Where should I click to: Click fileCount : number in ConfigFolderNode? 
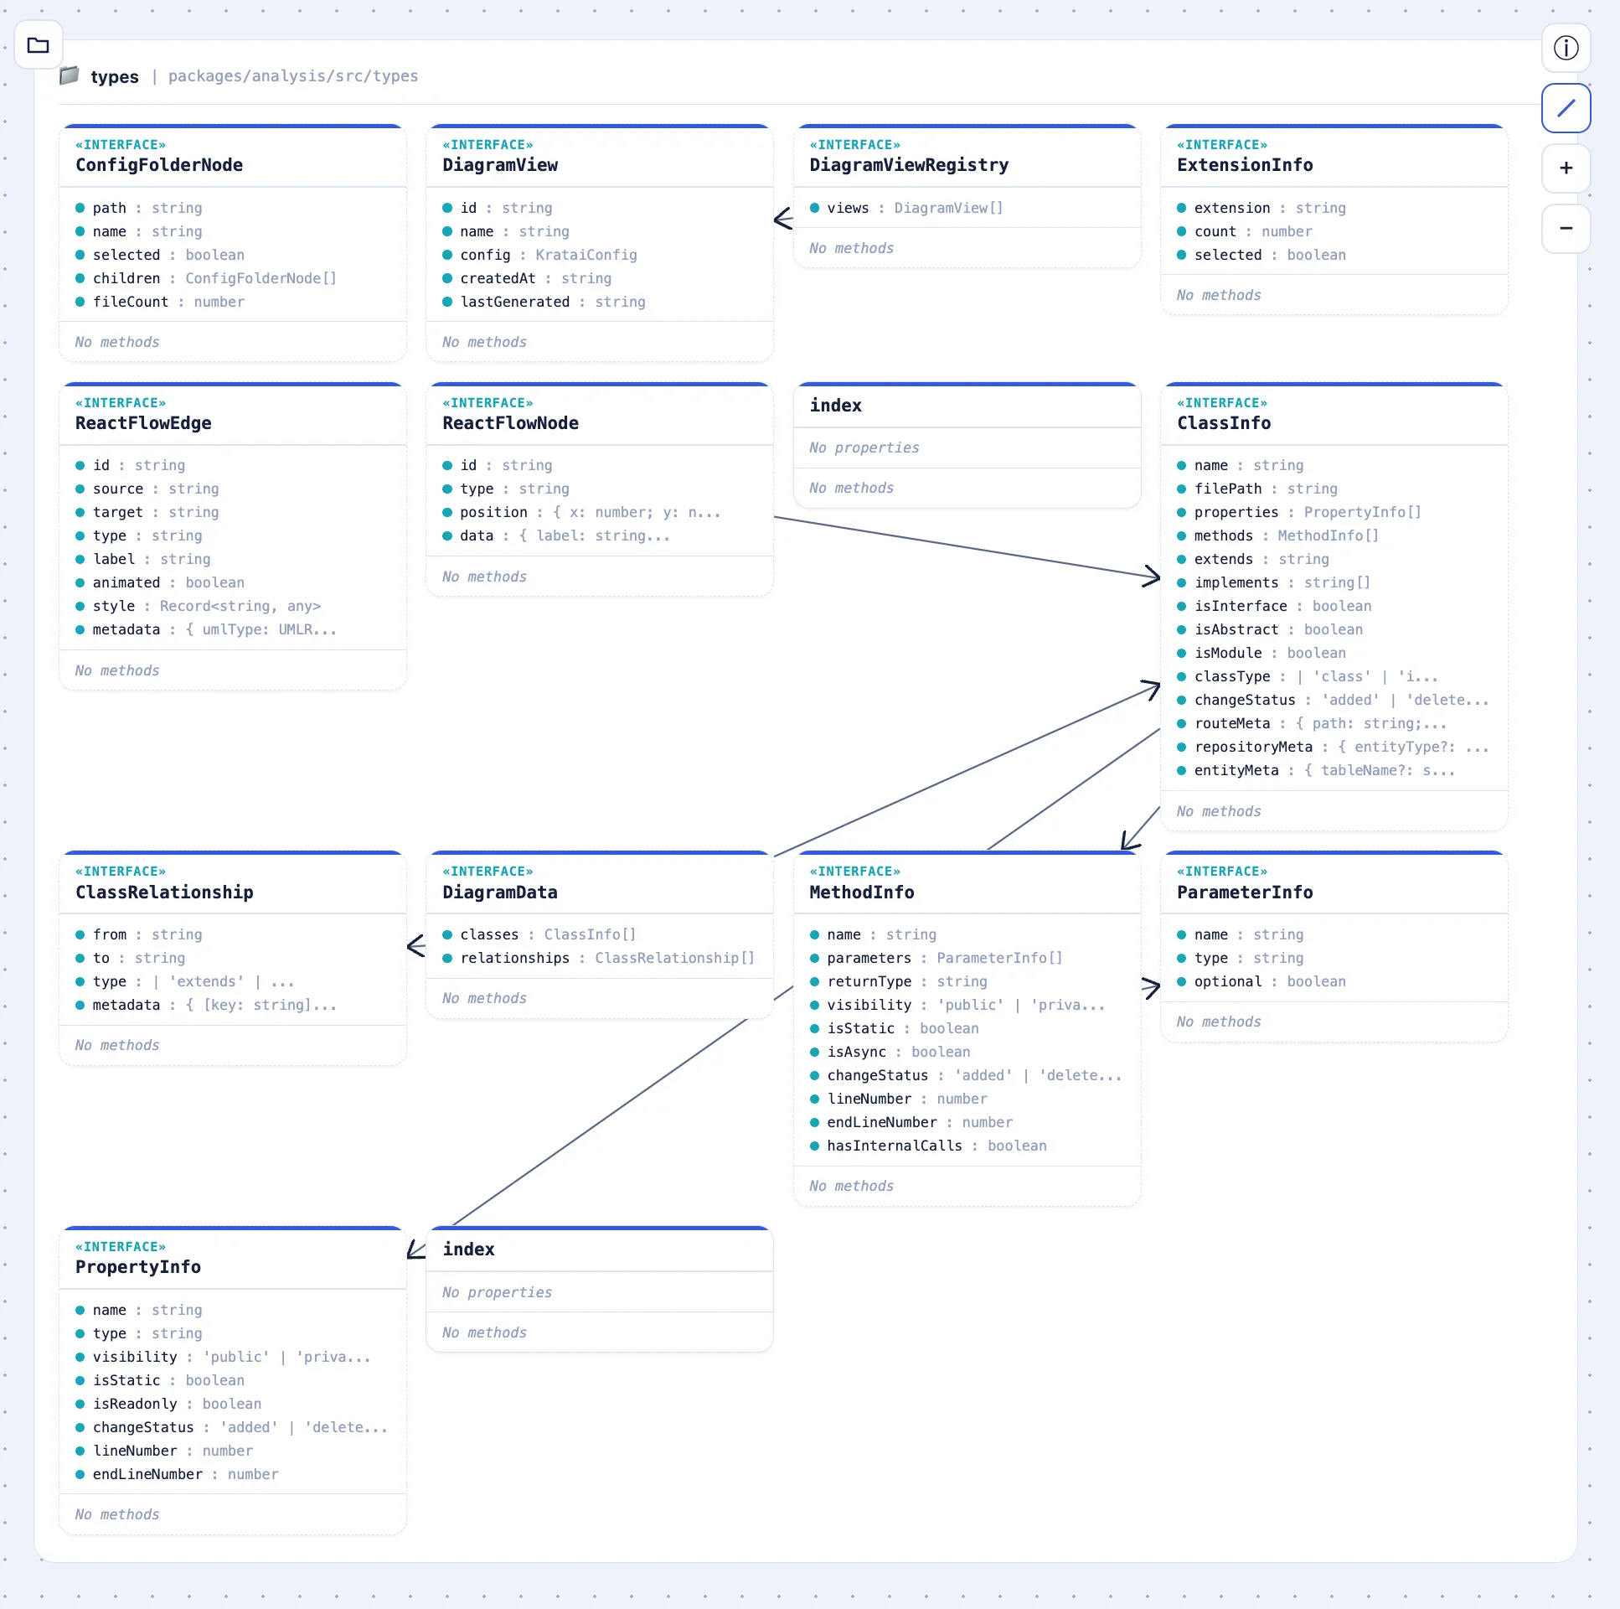click(160, 301)
